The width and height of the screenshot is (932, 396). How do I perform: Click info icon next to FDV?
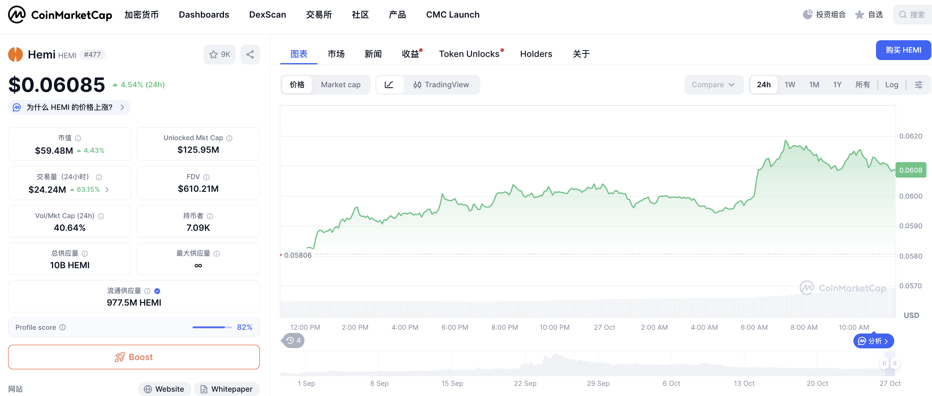coord(206,177)
